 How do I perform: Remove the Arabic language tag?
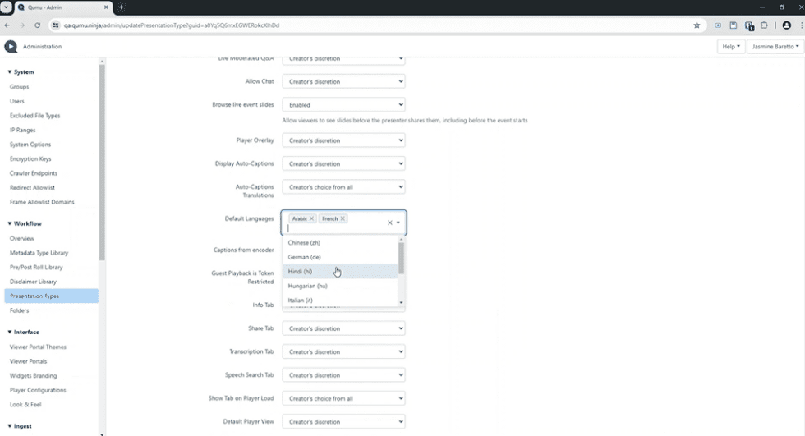[x=311, y=219]
